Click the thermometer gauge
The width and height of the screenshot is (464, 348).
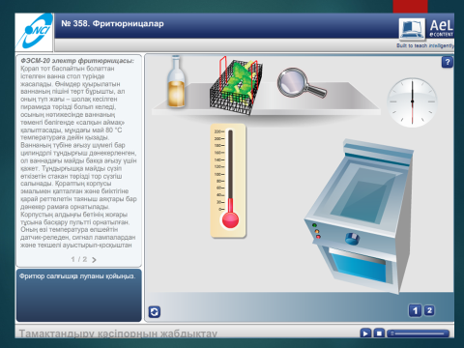[x=228, y=181]
